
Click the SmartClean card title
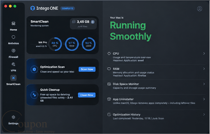pos(40,21)
